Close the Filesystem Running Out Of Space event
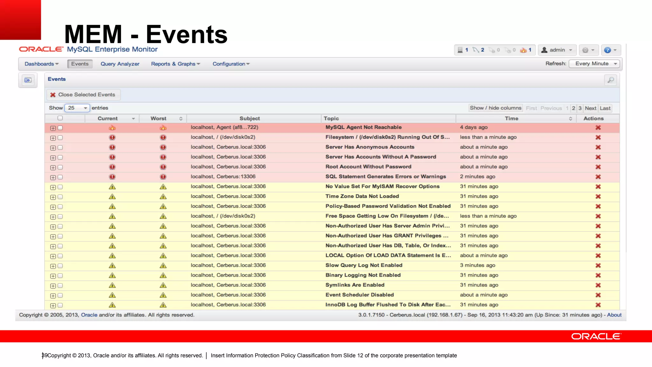The height and width of the screenshot is (367, 652). tap(598, 137)
